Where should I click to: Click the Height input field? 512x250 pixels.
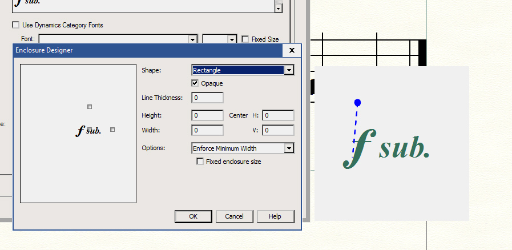click(x=207, y=115)
